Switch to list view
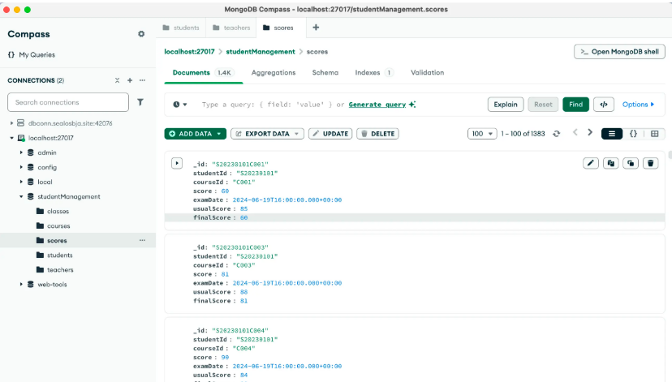Viewport: 672px width, 382px height. click(612, 134)
